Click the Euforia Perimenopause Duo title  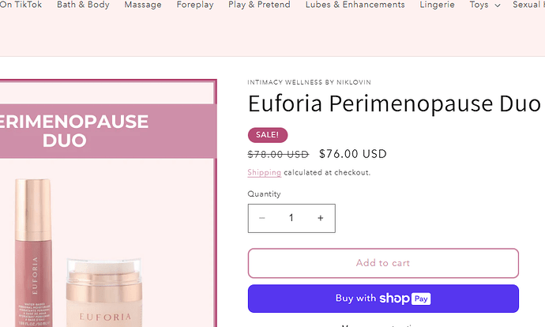click(393, 103)
